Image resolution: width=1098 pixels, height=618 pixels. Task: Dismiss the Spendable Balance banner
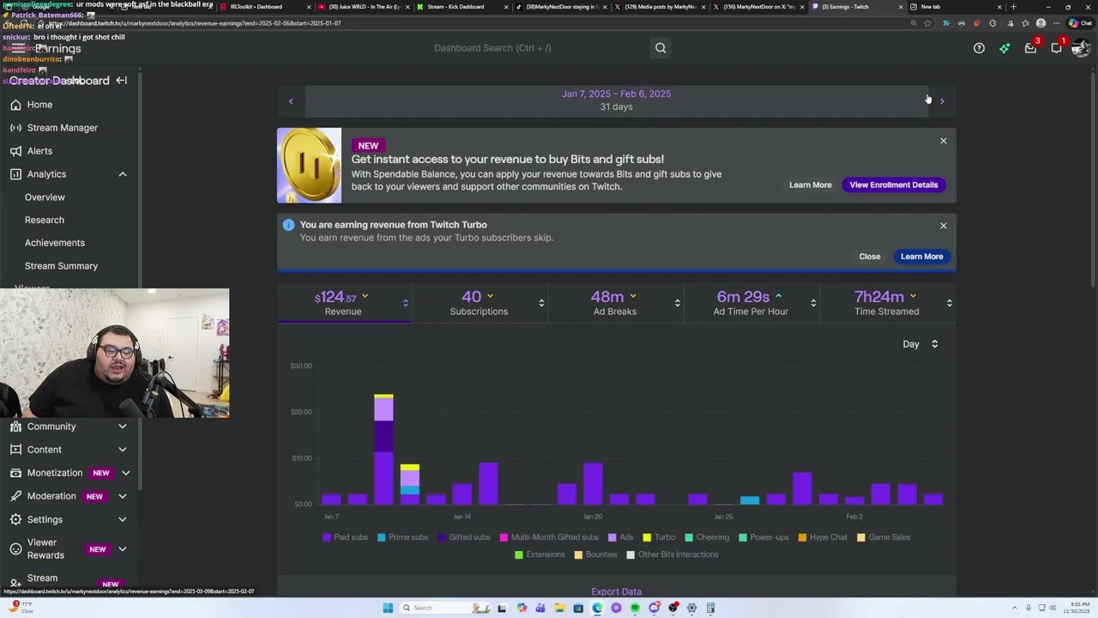pos(944,141)
